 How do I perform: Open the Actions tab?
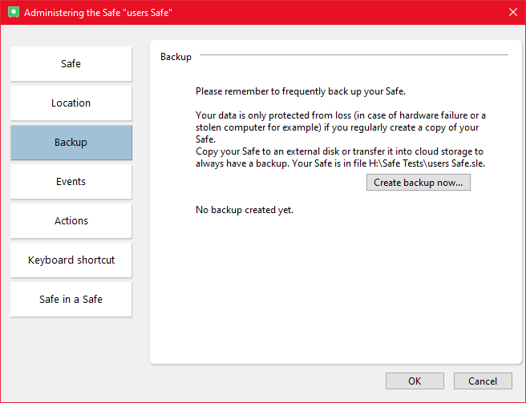[x=71, y=221]
